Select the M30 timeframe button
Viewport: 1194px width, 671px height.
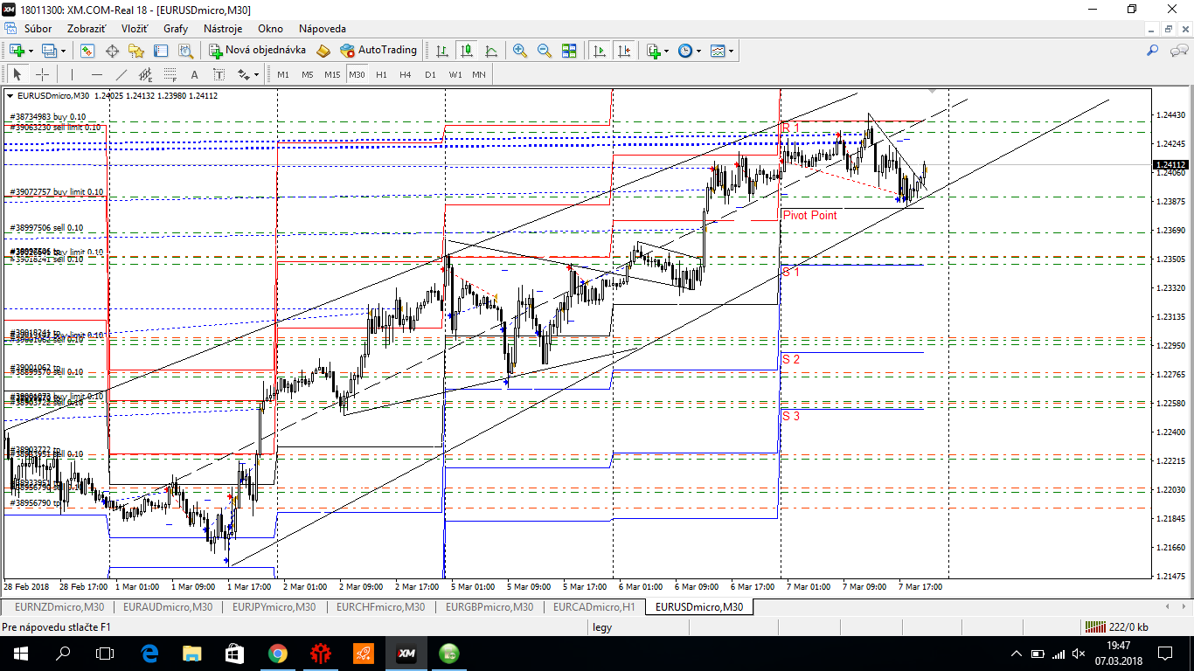click(x=357, y=74)
